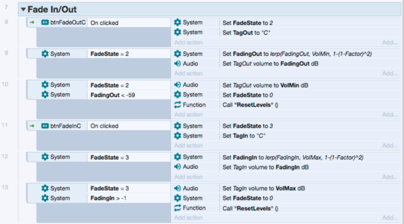Select event row number 12
The height and width of the screenshot is (224, 404).
[x=5, y=157]
